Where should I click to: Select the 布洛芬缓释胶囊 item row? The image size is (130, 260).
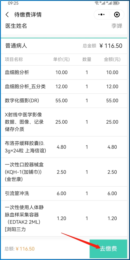(64, 147)
